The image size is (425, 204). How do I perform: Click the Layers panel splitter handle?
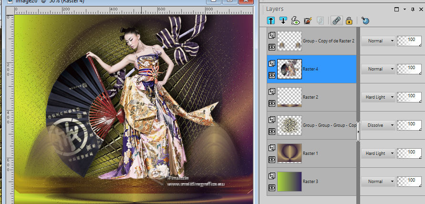358,132
